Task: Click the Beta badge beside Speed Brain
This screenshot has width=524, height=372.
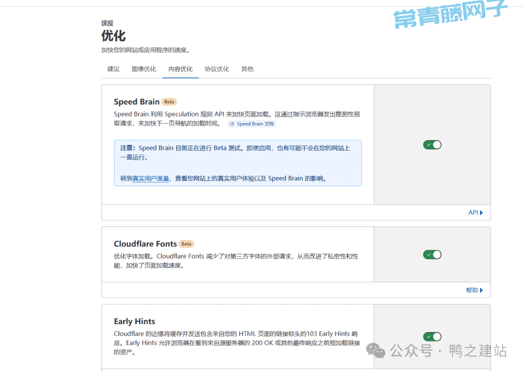Action: pyautogui.click(x=169, y=102)
